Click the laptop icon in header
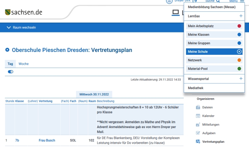Viewport: 249px width, 147px height. point(175,13)
